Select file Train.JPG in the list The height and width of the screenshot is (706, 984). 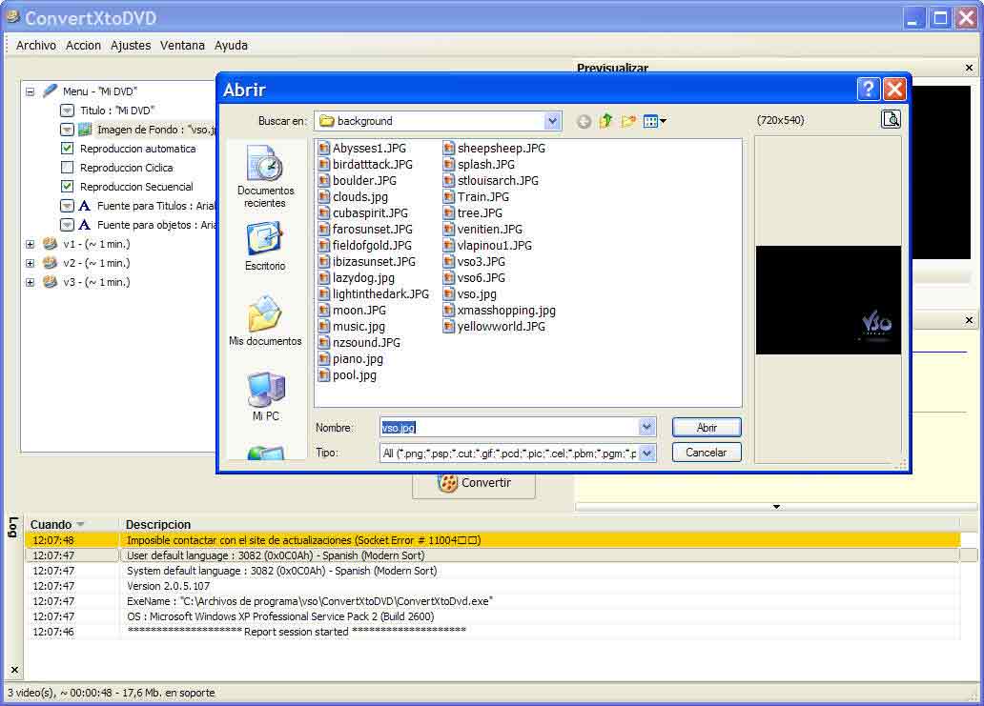point(477,197)
